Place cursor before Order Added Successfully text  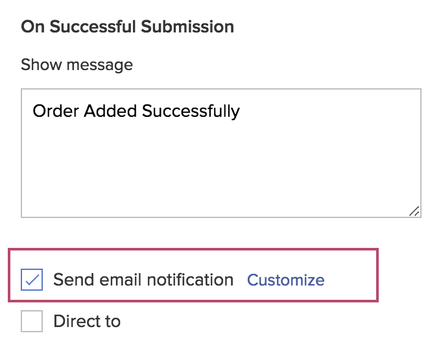33,111
